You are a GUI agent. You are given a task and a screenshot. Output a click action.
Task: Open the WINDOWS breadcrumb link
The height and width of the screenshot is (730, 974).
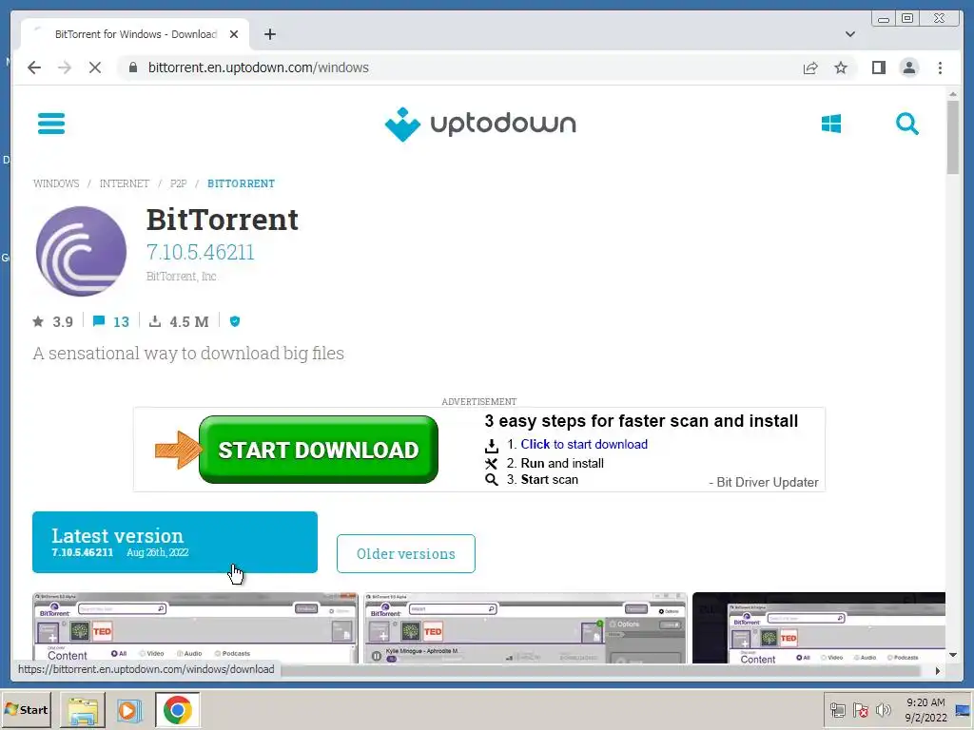click(56, 183)
